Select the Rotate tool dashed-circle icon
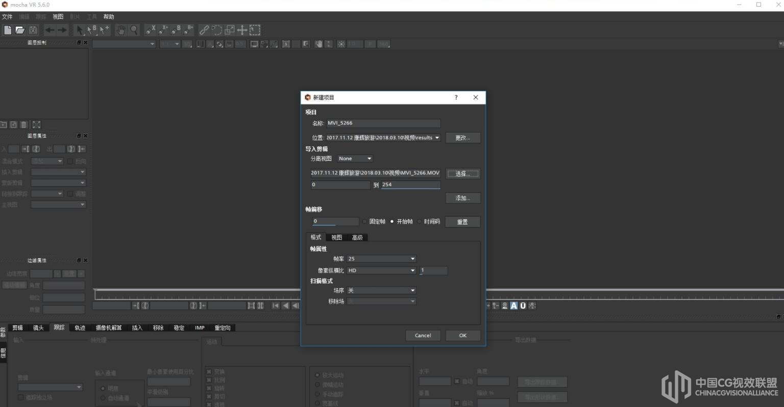This screenshot has height=407, width=784. point(217,30)
